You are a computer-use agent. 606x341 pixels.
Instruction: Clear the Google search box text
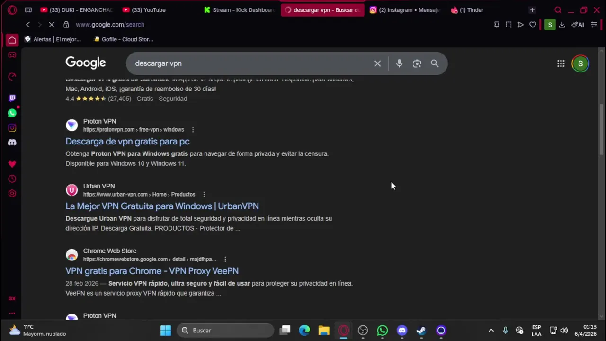coord(377,63)
